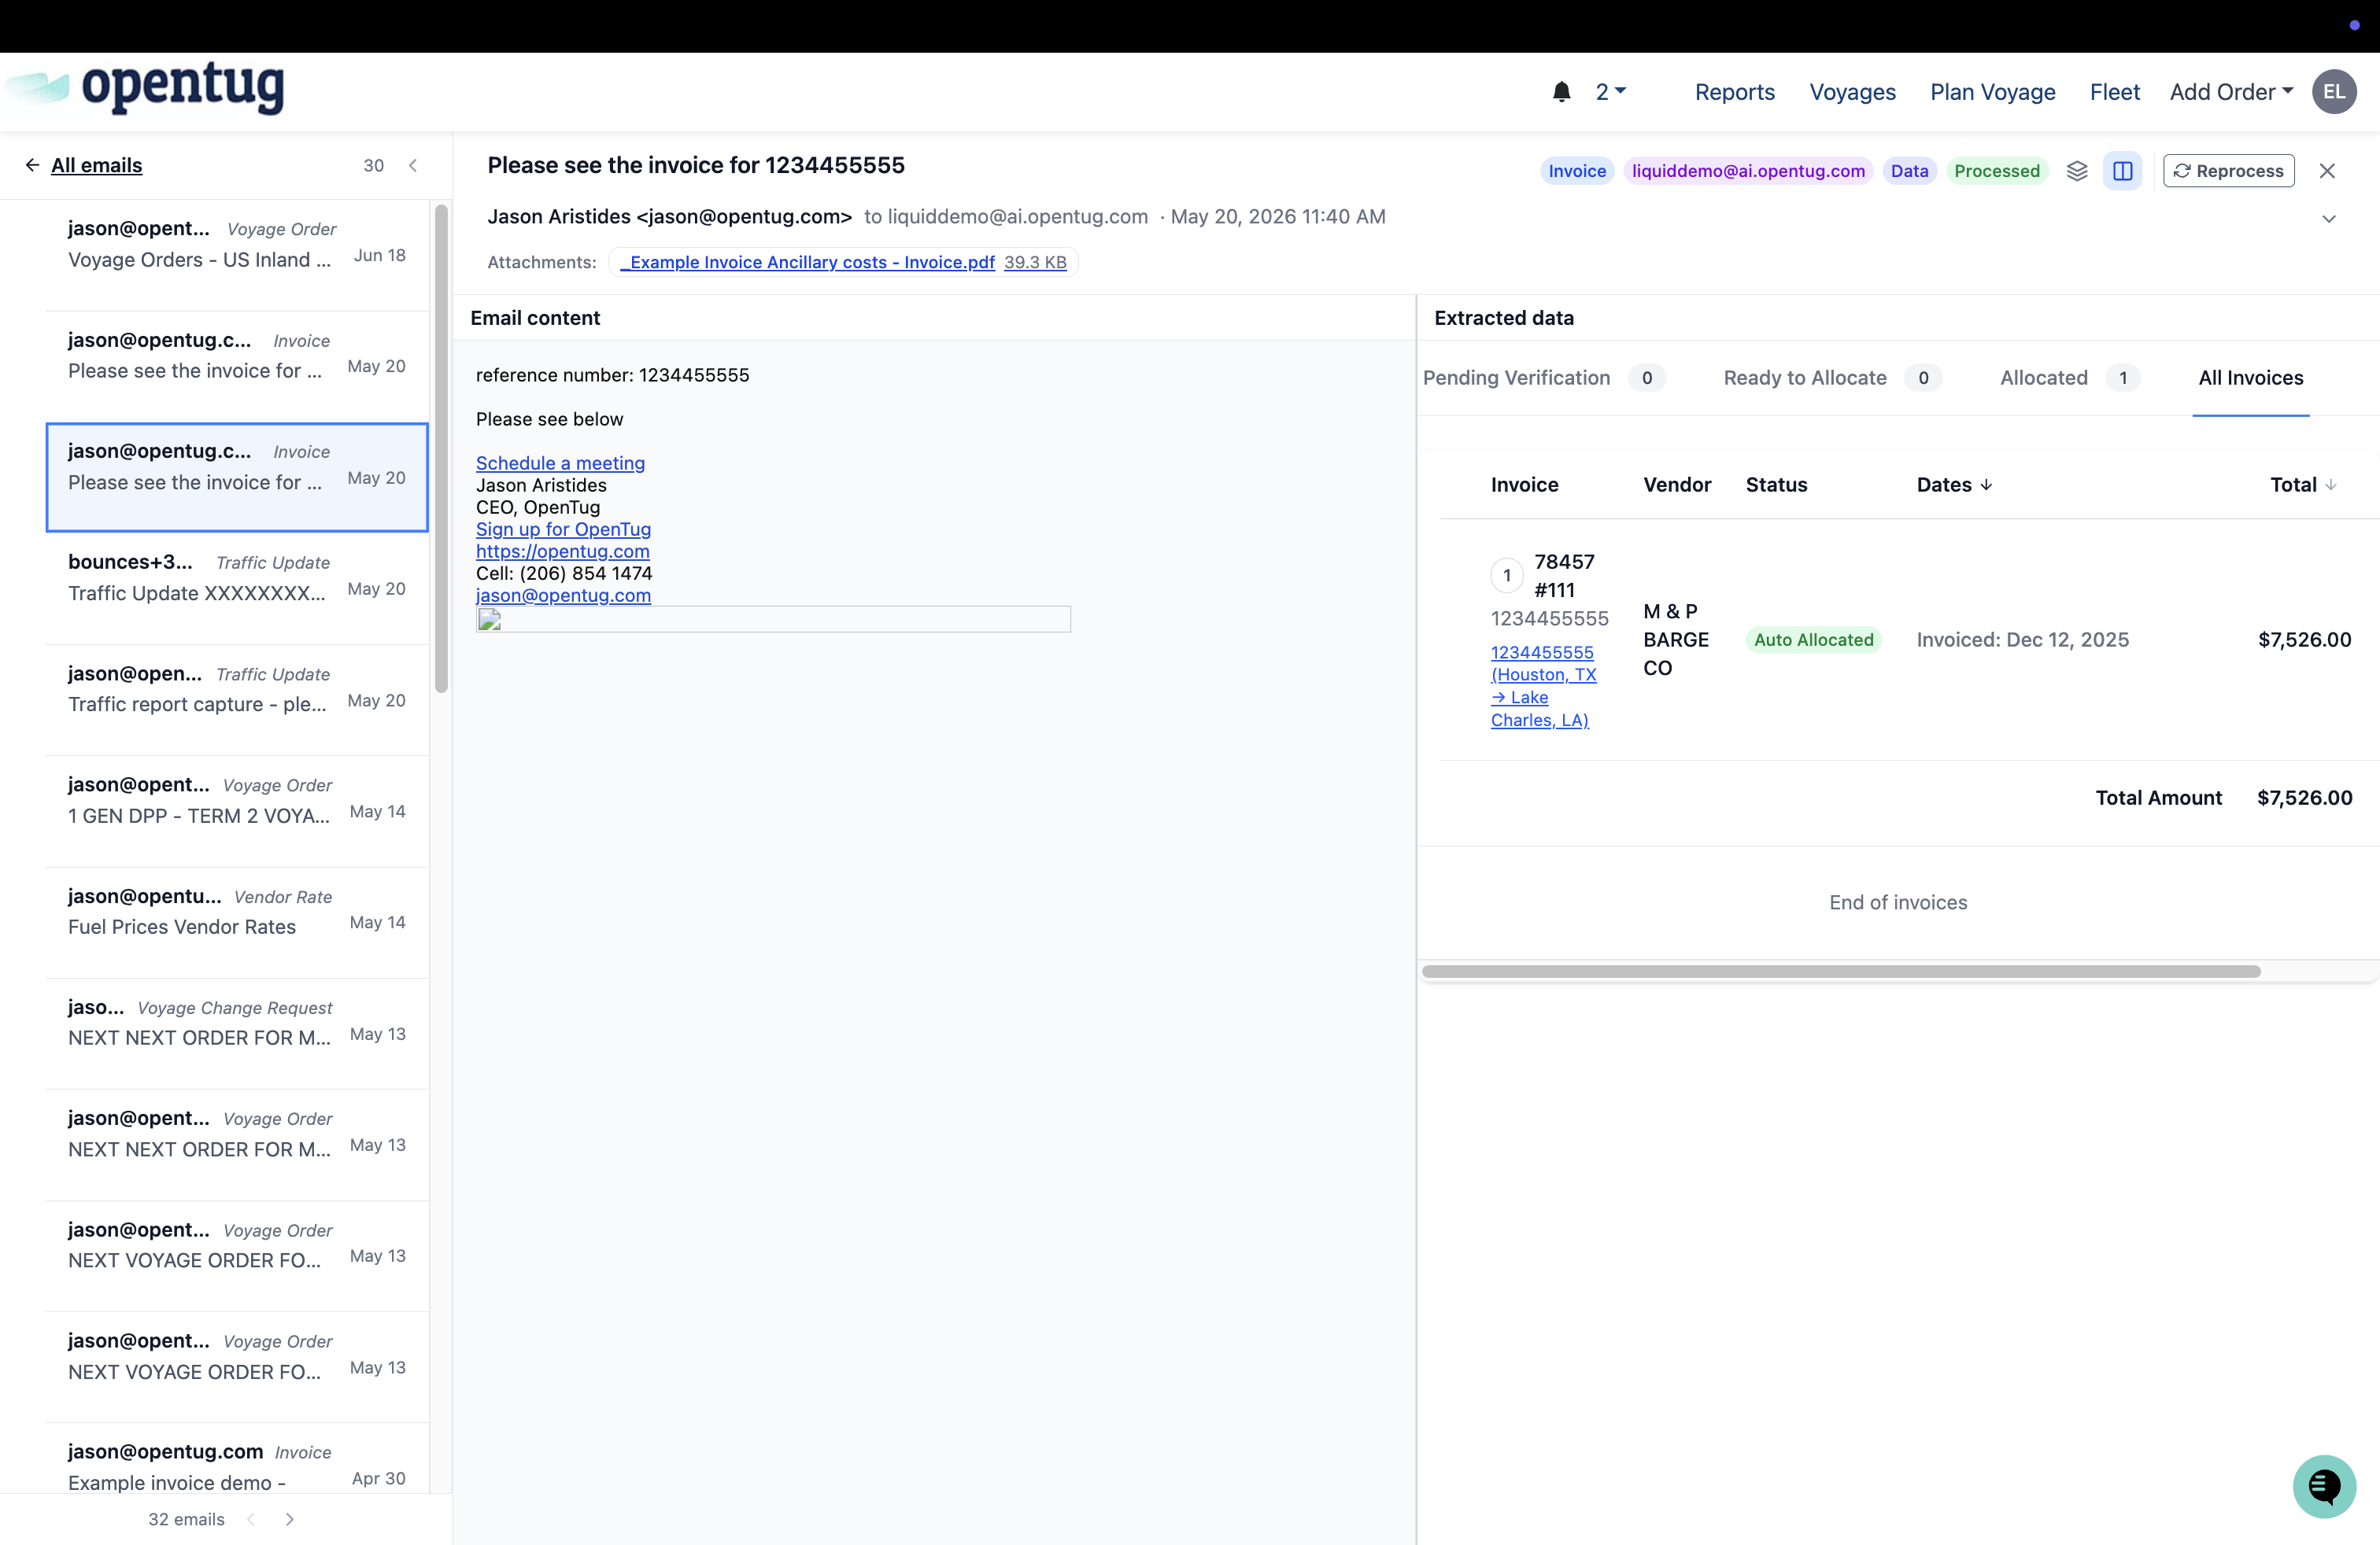This screenshot has width=2380, height=1545.
Task: Open the Fleet page
Action: (2114, 92)
